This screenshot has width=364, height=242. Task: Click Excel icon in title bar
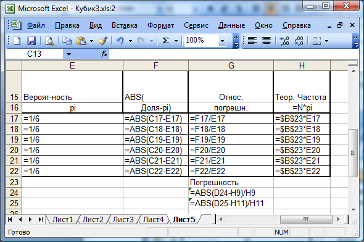pos(10,9)
